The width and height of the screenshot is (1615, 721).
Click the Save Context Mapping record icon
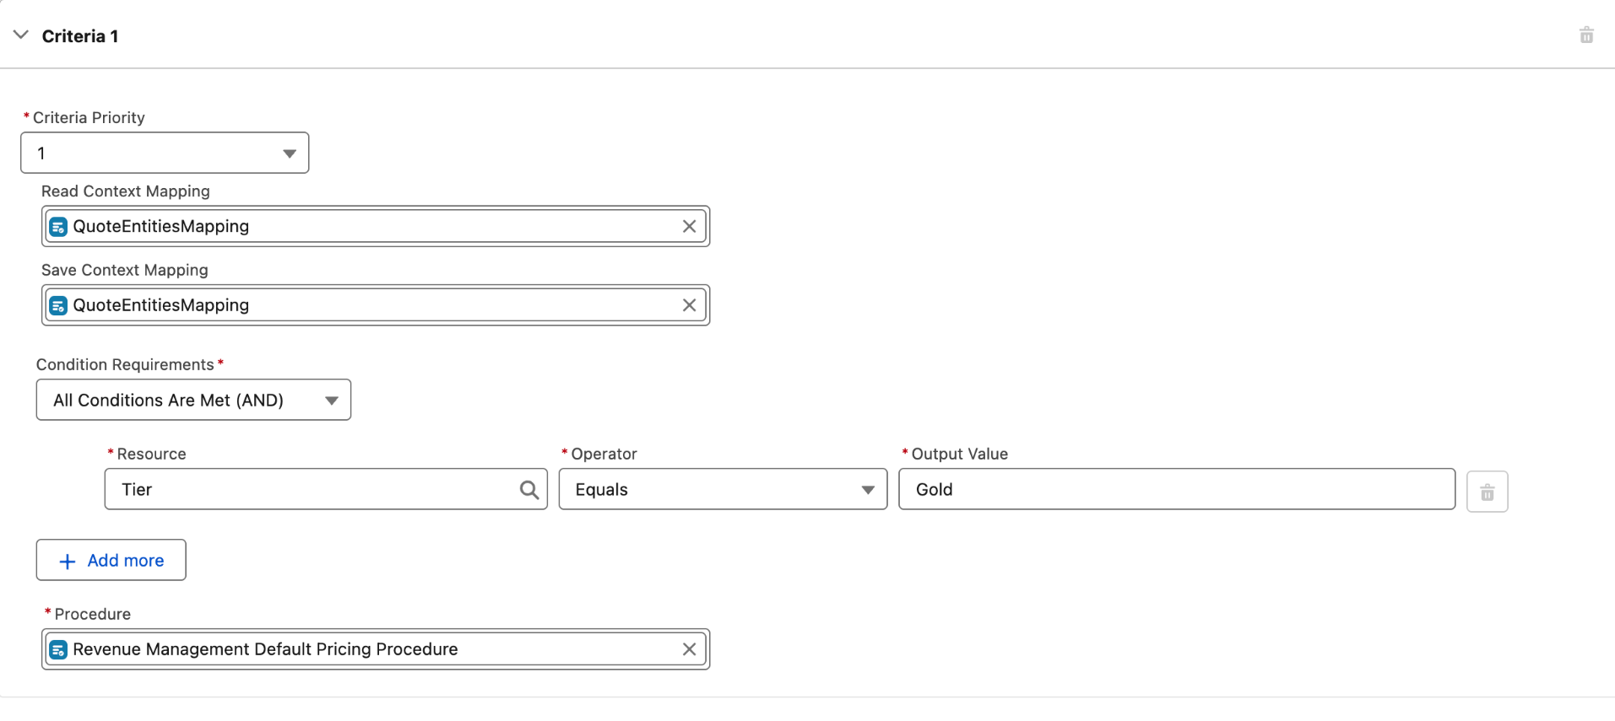coord(58,305)
